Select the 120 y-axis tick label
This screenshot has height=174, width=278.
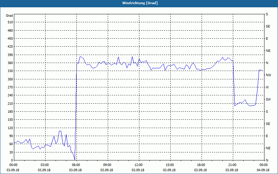[x=10, y=128]
